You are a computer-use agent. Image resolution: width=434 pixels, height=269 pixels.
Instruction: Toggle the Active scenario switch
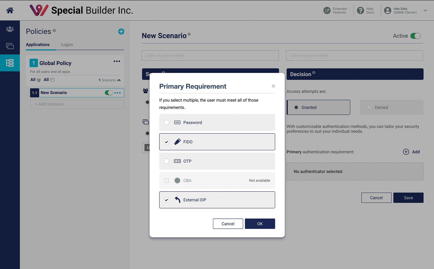[415, 36]
